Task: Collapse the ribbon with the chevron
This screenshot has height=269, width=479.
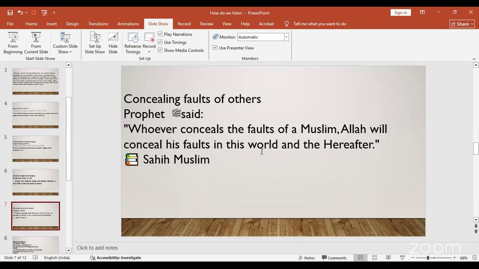Action: click(x=474, y=59)
